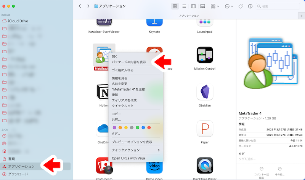This screenshot has width=305, height=180.
Task: Click the info (i) toolbar icon
Action: [250, 6]
